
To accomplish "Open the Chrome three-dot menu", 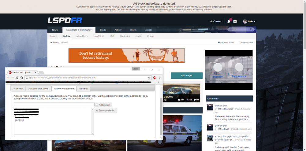I will tap(160, 78).
